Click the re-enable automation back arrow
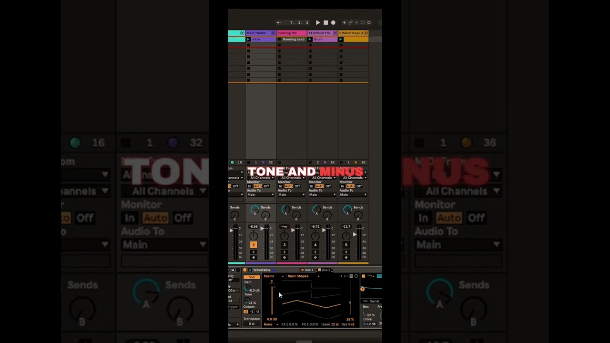 click(356, 22)
